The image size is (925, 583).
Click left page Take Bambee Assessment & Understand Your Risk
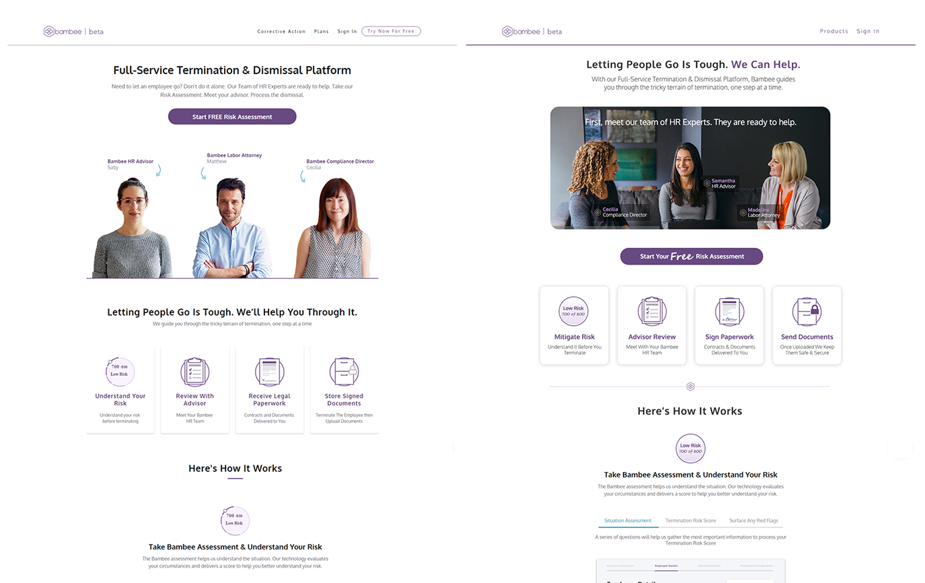click(x=235, y=547)
